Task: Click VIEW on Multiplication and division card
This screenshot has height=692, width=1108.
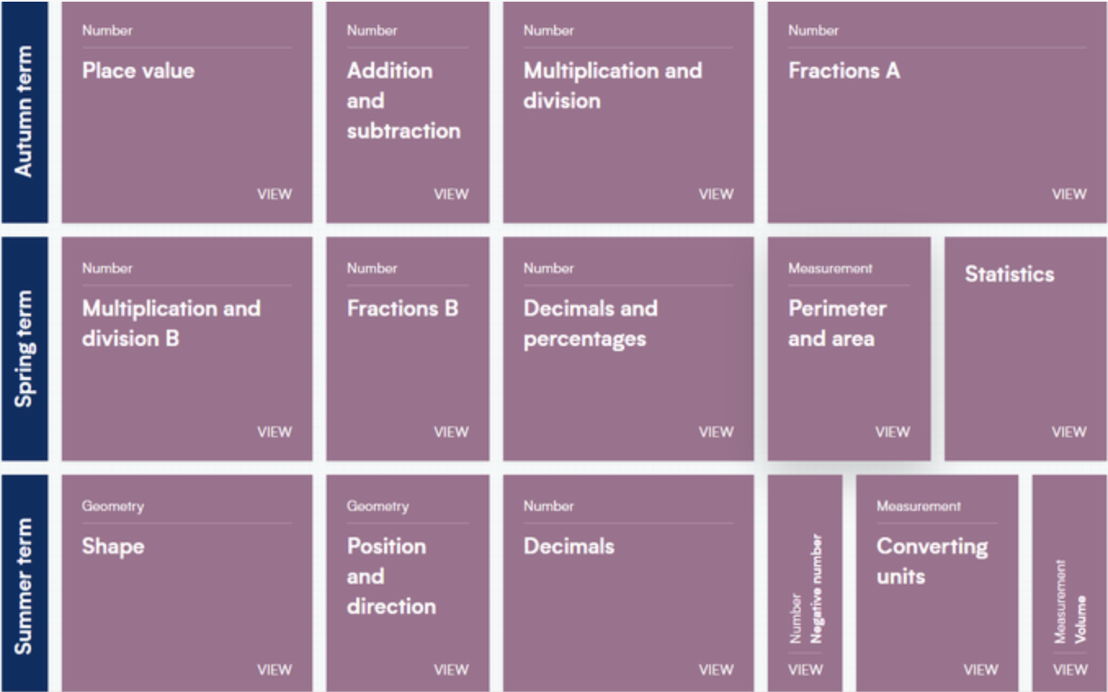Action: (x=716, y=194)
